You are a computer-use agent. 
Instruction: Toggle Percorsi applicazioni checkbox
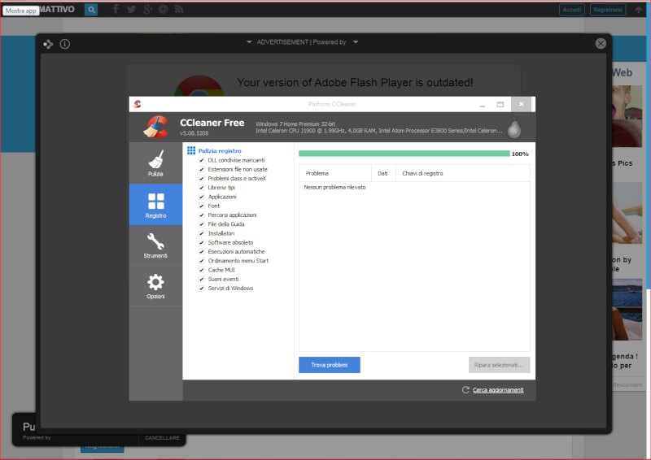click(x=201, y=215)
